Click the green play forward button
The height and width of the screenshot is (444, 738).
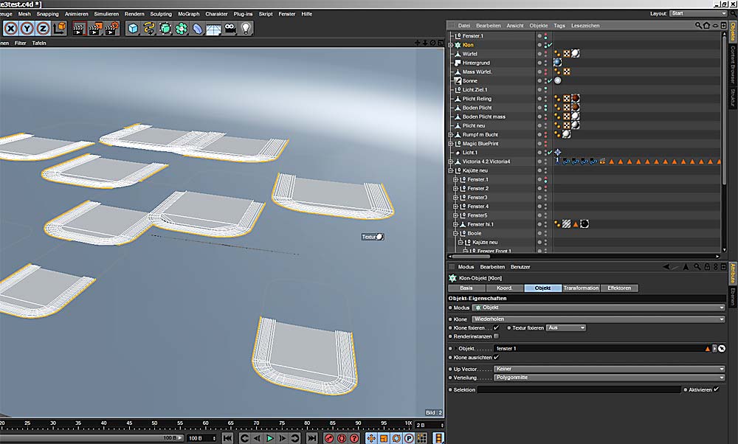[x=270, y=438]
